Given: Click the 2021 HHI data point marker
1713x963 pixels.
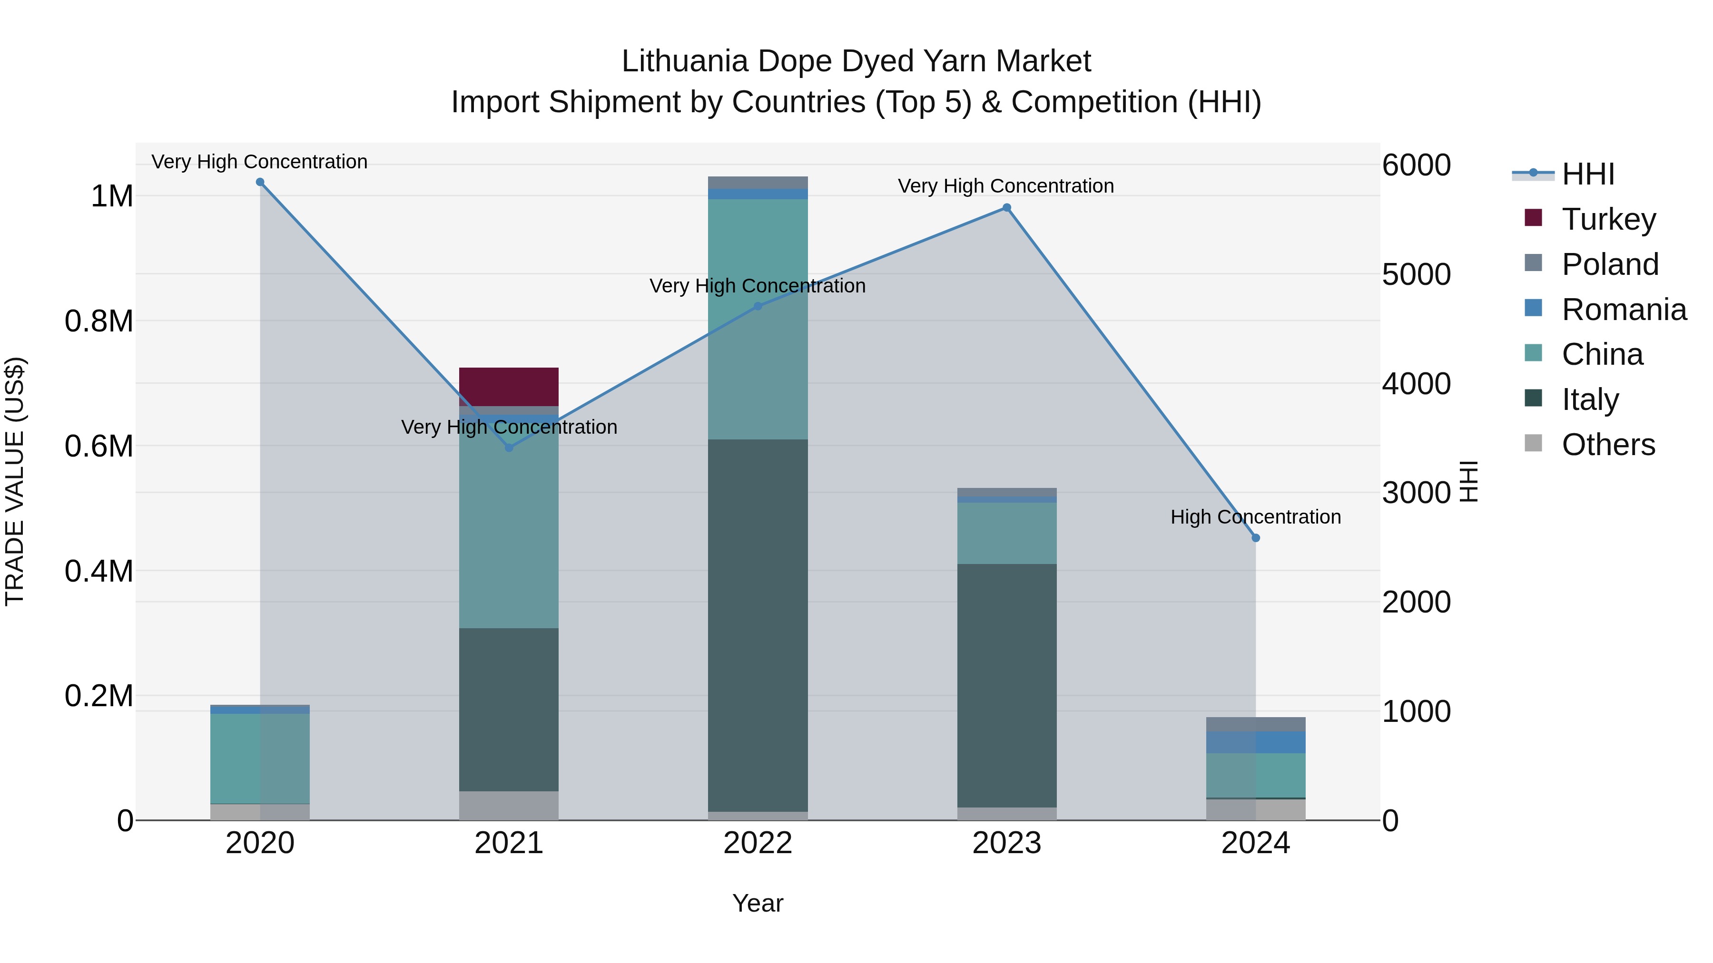Looking at the screenshot, I should [509, 448].
